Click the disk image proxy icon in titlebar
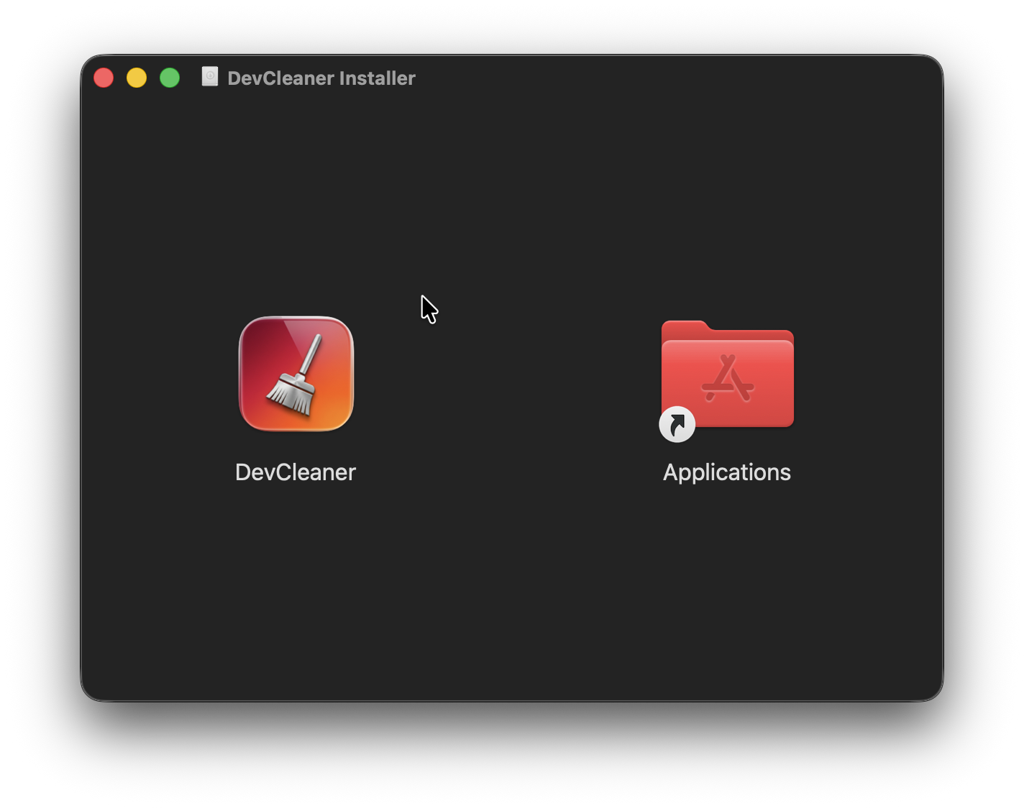The image size is (1024, 808). (x=209, y=77)
